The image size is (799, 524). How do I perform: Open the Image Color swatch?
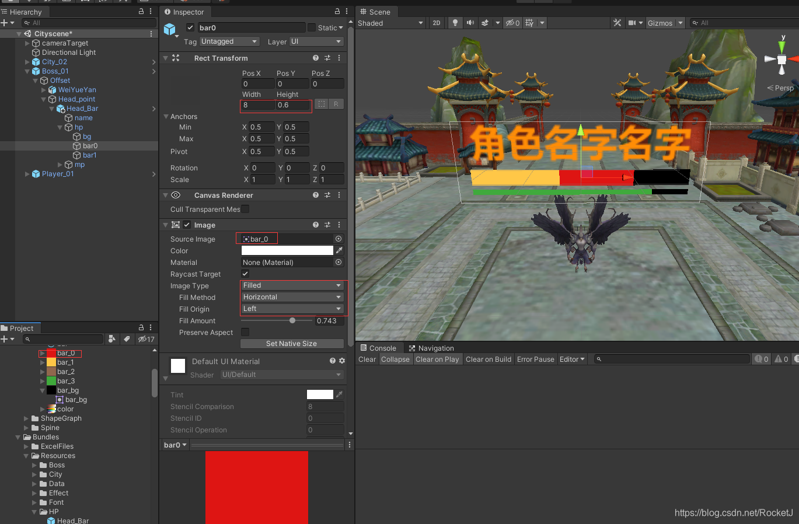tap(287, 250)
